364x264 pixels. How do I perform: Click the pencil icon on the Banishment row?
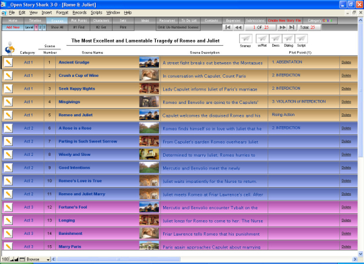8,234
